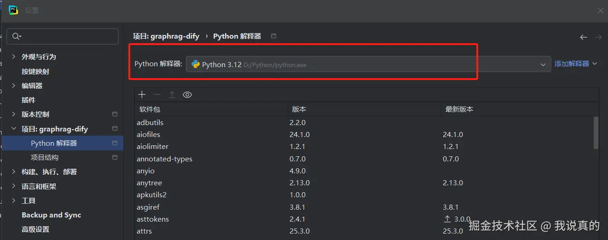The width and height of the screenshot is (608, 240).
Task: Open the 按键映射 settings page
Action: (35, 71)
